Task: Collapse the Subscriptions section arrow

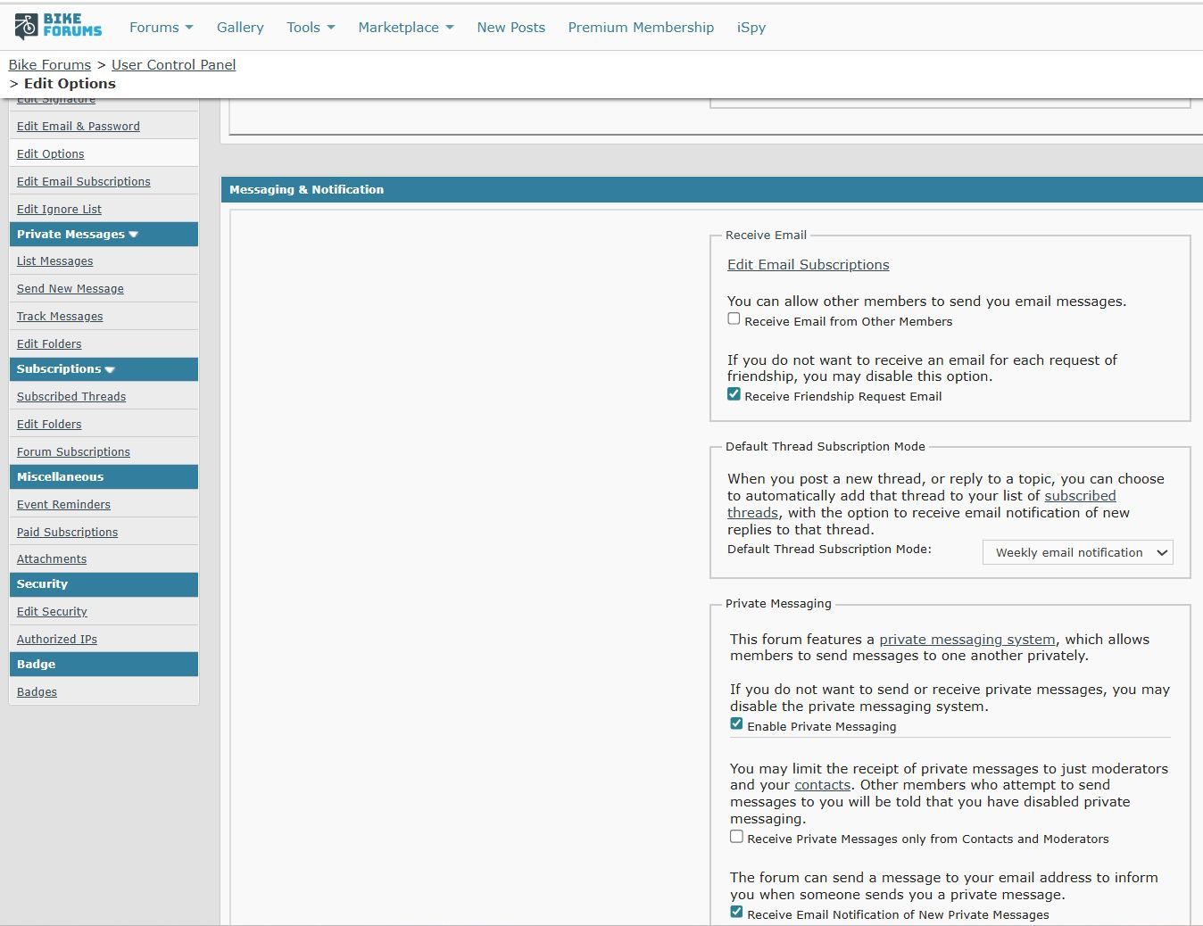Action: 110,369
